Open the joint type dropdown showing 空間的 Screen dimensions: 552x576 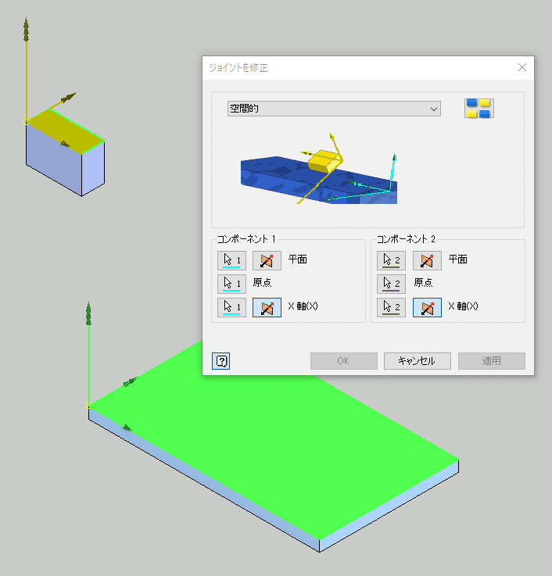pos(334,109)
